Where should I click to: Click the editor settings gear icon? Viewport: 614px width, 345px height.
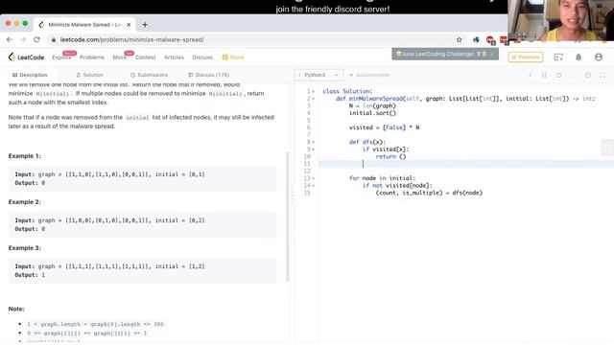587,75
